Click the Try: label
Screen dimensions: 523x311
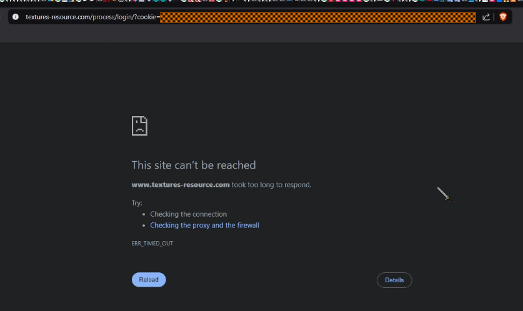point(137,203)
